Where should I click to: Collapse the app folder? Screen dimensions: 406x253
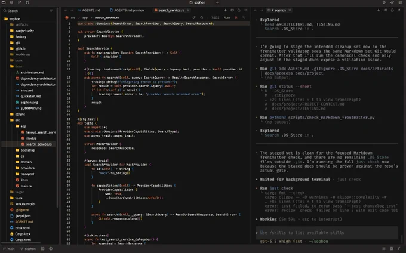click(x=21, y=126)
